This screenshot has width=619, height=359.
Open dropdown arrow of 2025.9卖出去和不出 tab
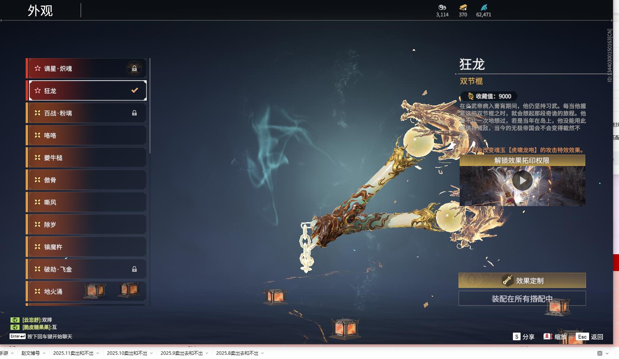coord(207,353)
